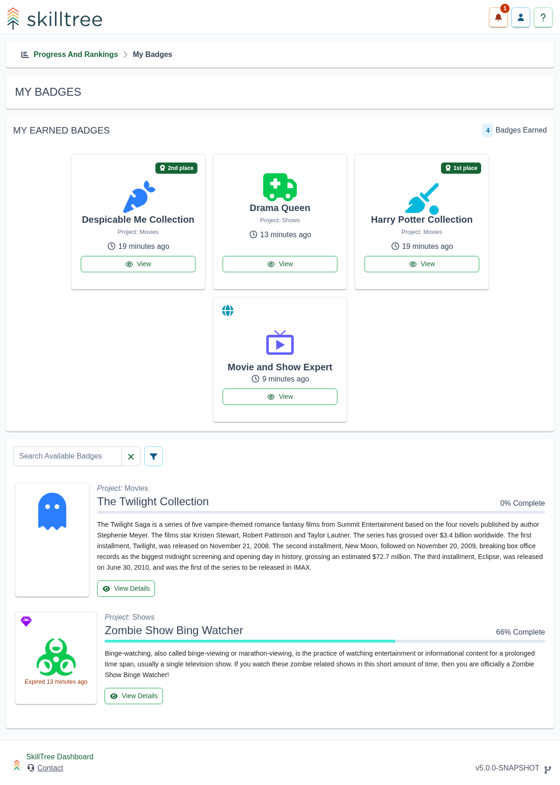This screenshot has height=785, width=560.
Task: Click in the Search Available Badges field
Action: tap(67, 456)
